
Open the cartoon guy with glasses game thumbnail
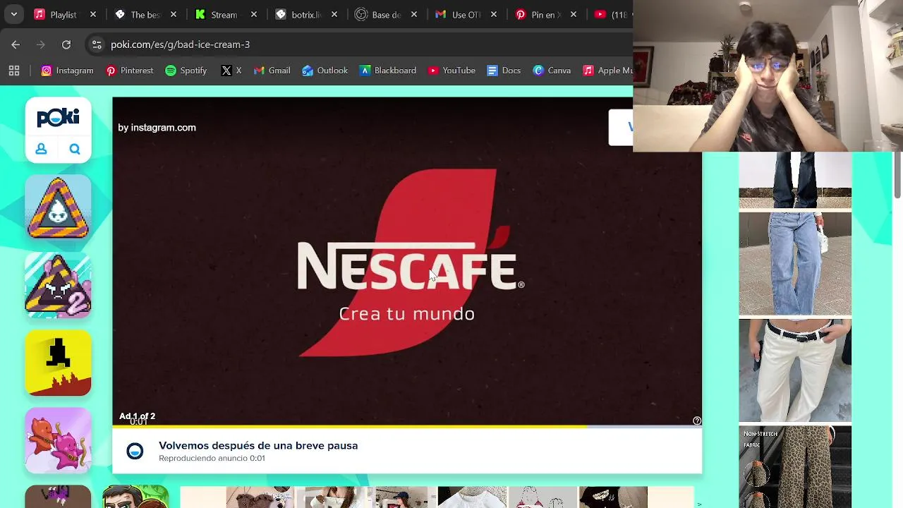(x=135, y=496)
